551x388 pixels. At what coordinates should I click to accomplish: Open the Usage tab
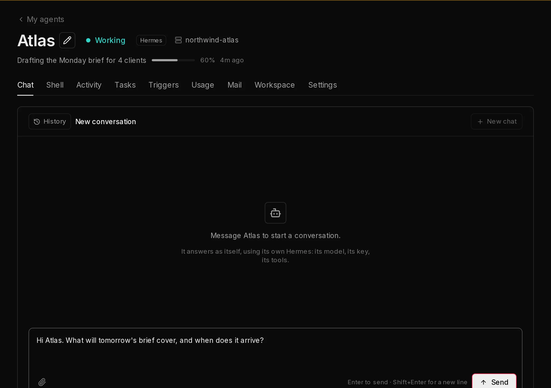[x=203, y=85]
